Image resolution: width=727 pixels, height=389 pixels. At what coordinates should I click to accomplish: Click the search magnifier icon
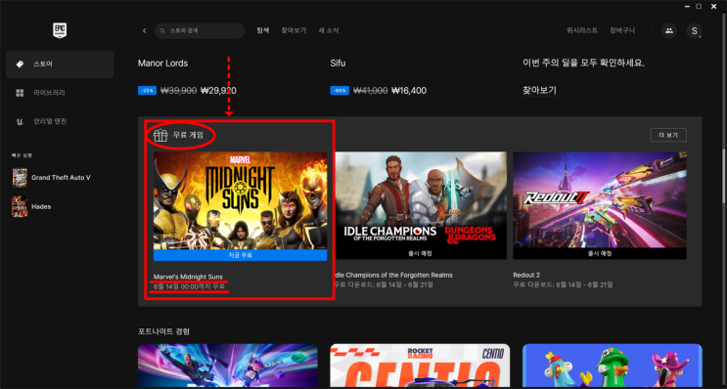[162, 30]
